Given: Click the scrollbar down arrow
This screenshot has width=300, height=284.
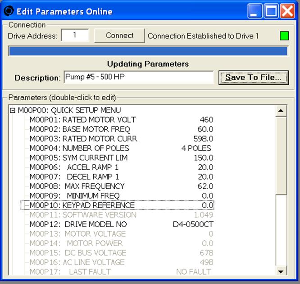Looking at the screenshot, I should [281, 271].
